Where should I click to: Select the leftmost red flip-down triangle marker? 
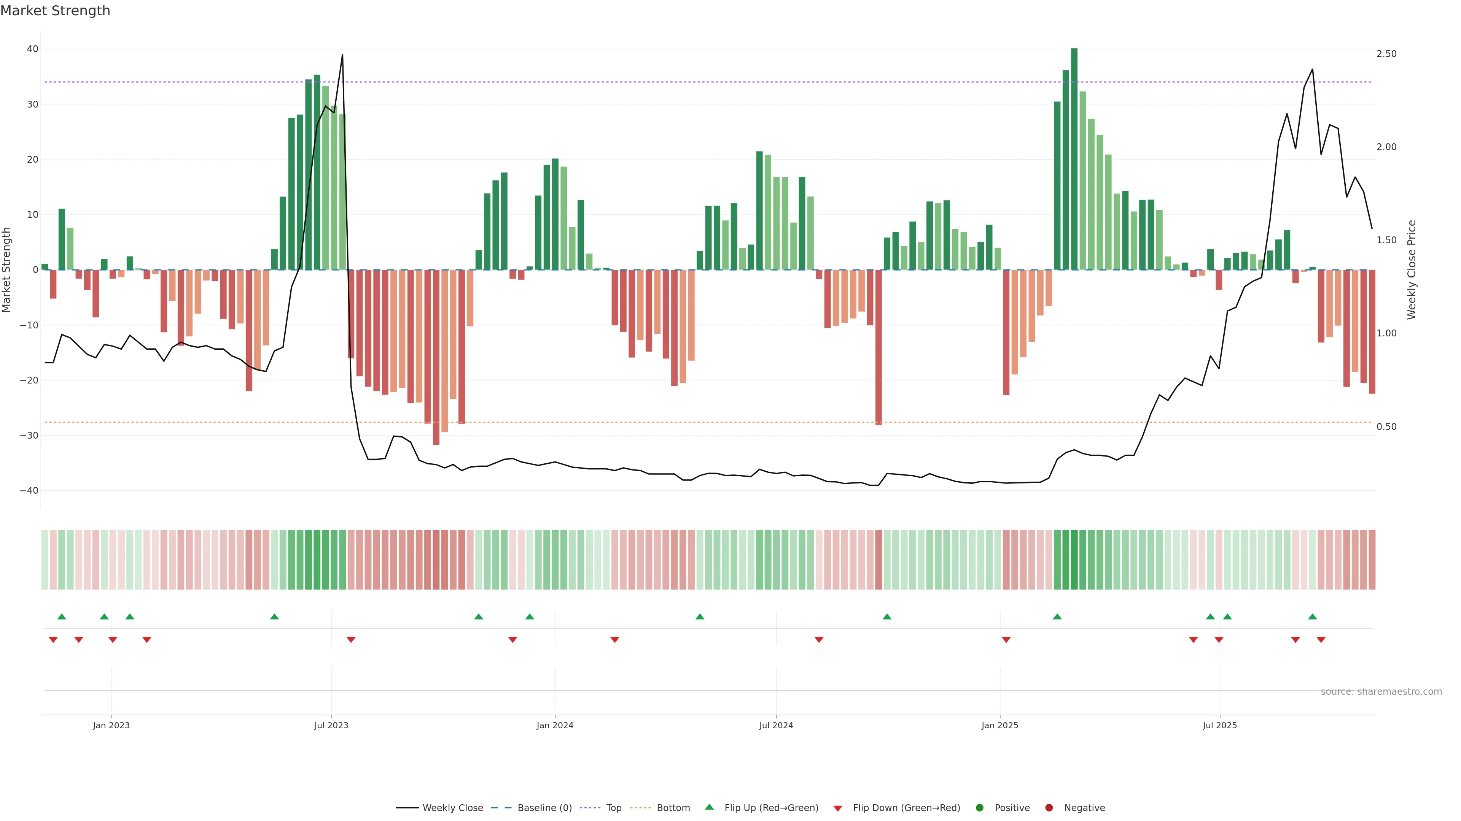(x=53, y=640)
